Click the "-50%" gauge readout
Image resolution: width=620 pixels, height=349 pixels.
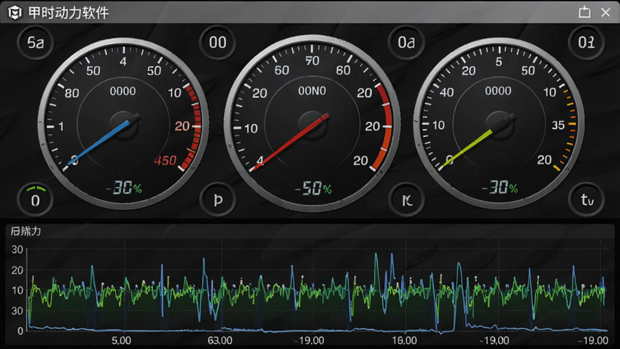click(313, 189)
